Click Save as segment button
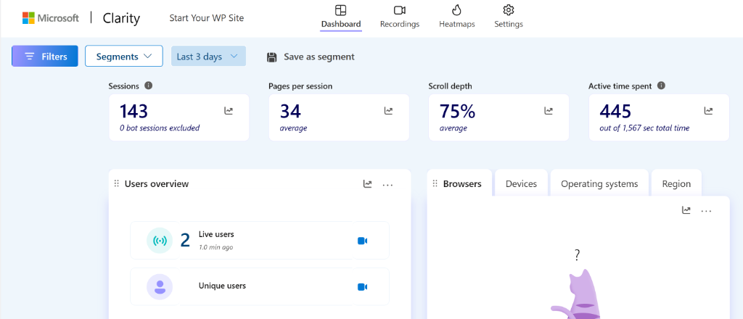This screenshot has width=743, height=319. coord(311,57)
